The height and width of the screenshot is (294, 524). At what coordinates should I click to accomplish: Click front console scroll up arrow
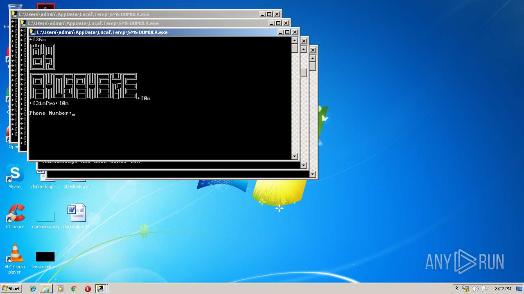tap(295, 40)
